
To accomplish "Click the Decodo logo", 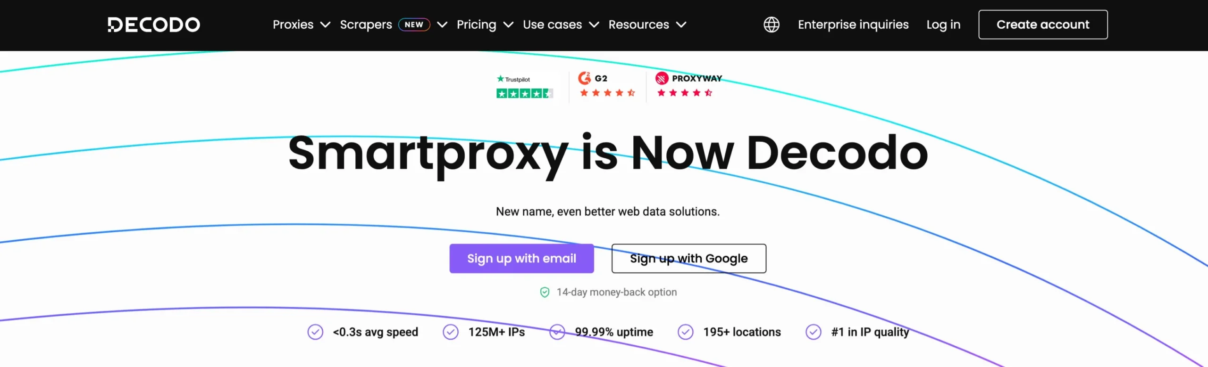I will point(154,24).
